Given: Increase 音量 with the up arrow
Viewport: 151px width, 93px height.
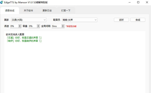Looking at the screenshot, I should pos(38,25).
